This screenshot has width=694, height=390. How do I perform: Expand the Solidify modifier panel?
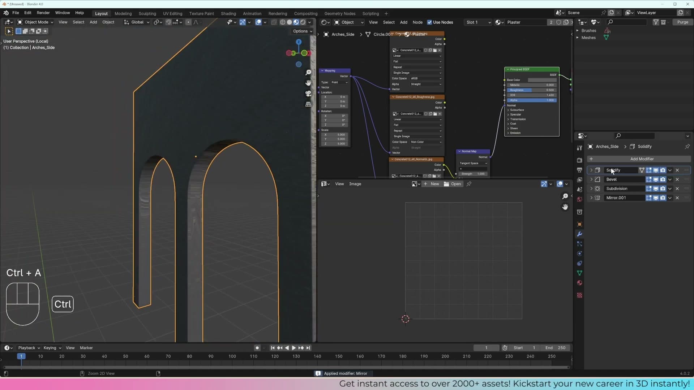(x=591, y=170)
